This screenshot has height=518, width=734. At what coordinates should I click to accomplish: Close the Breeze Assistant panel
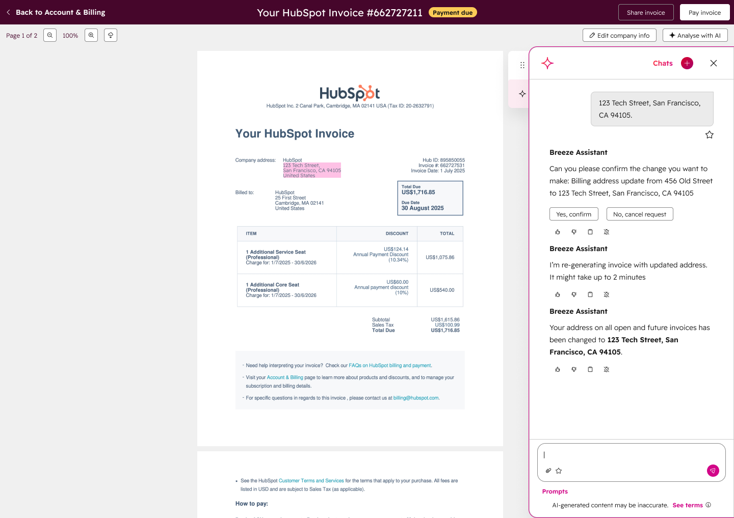714,63
